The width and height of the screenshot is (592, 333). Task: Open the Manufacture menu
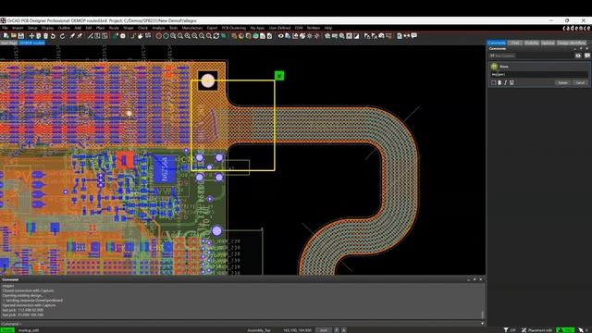[192, 28]
